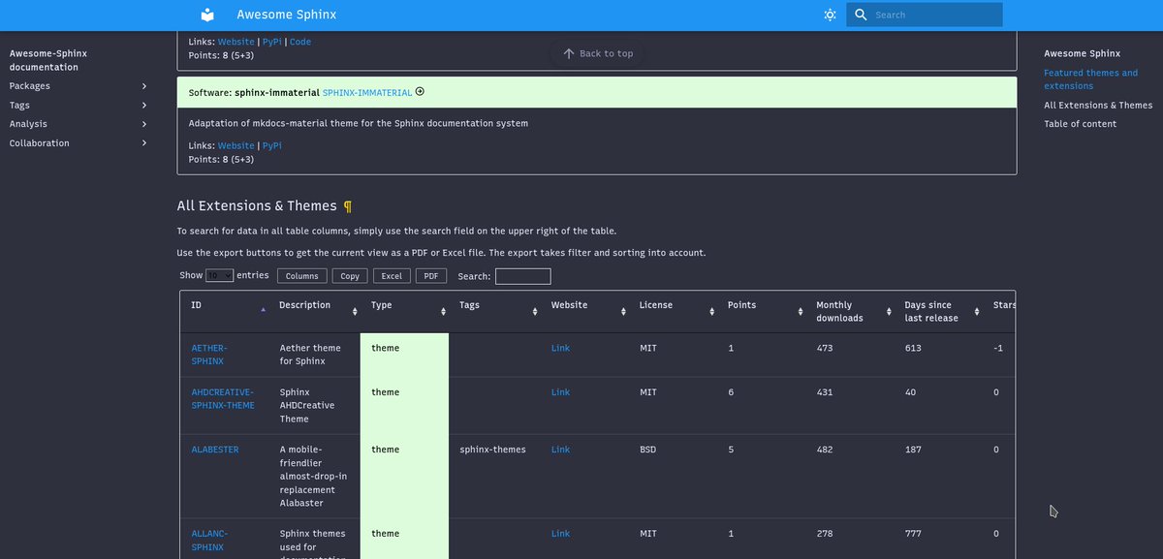Open the Packages sidebar item

(x=30, y=86)
